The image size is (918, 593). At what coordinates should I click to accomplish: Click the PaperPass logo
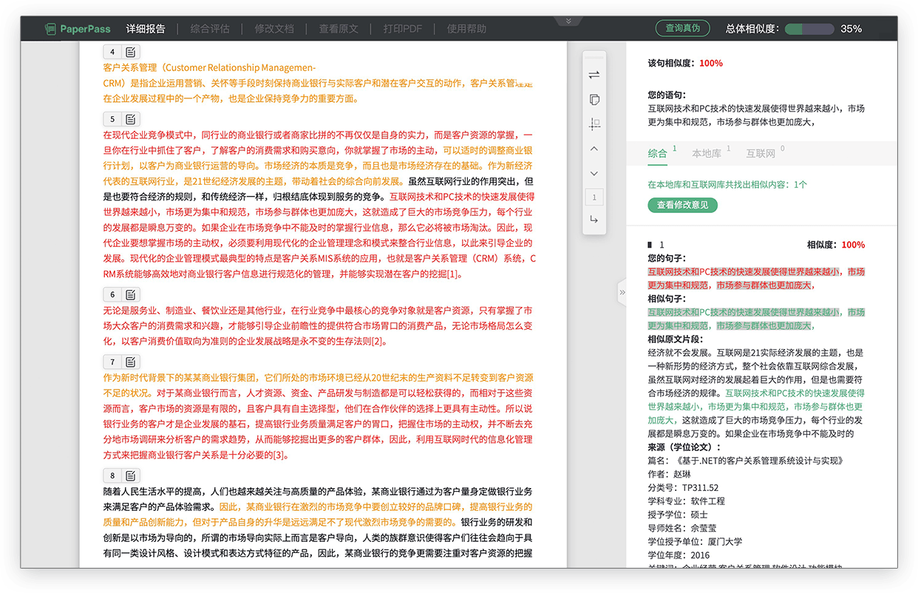tap(78, 29)
